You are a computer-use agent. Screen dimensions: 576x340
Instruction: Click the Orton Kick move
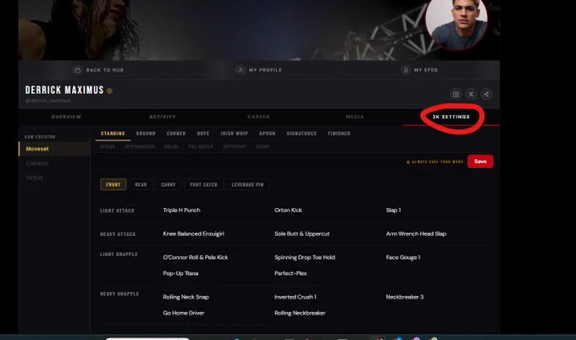pos(288,210)
